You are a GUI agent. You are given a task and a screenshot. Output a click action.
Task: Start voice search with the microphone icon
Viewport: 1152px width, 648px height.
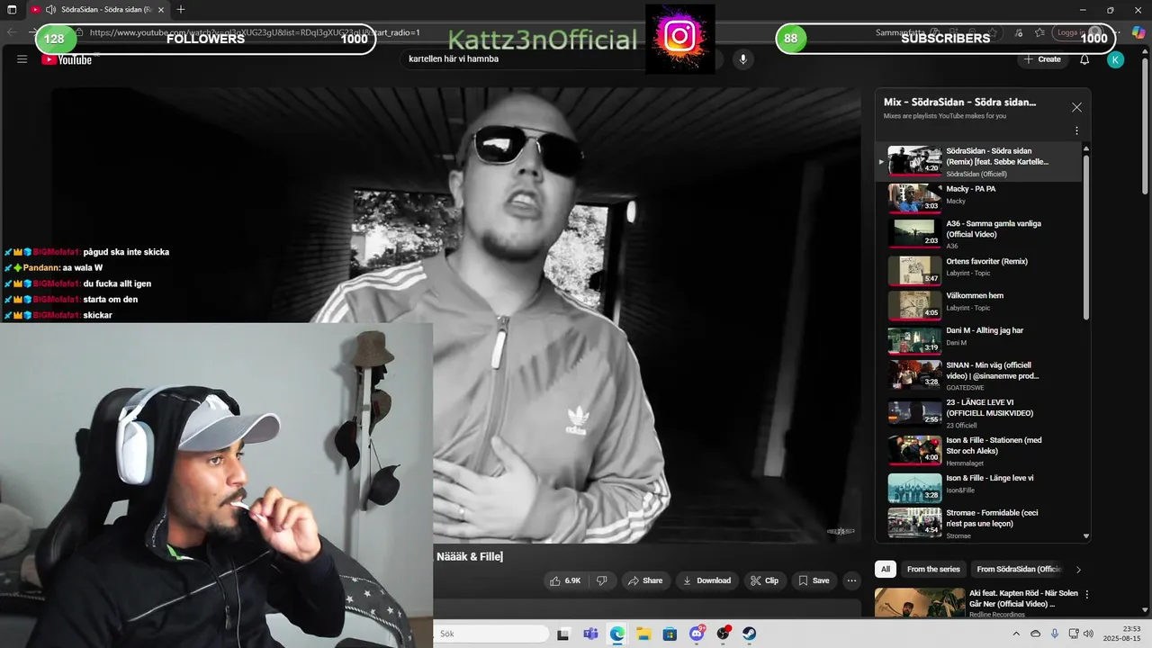[x=742, y=59]
